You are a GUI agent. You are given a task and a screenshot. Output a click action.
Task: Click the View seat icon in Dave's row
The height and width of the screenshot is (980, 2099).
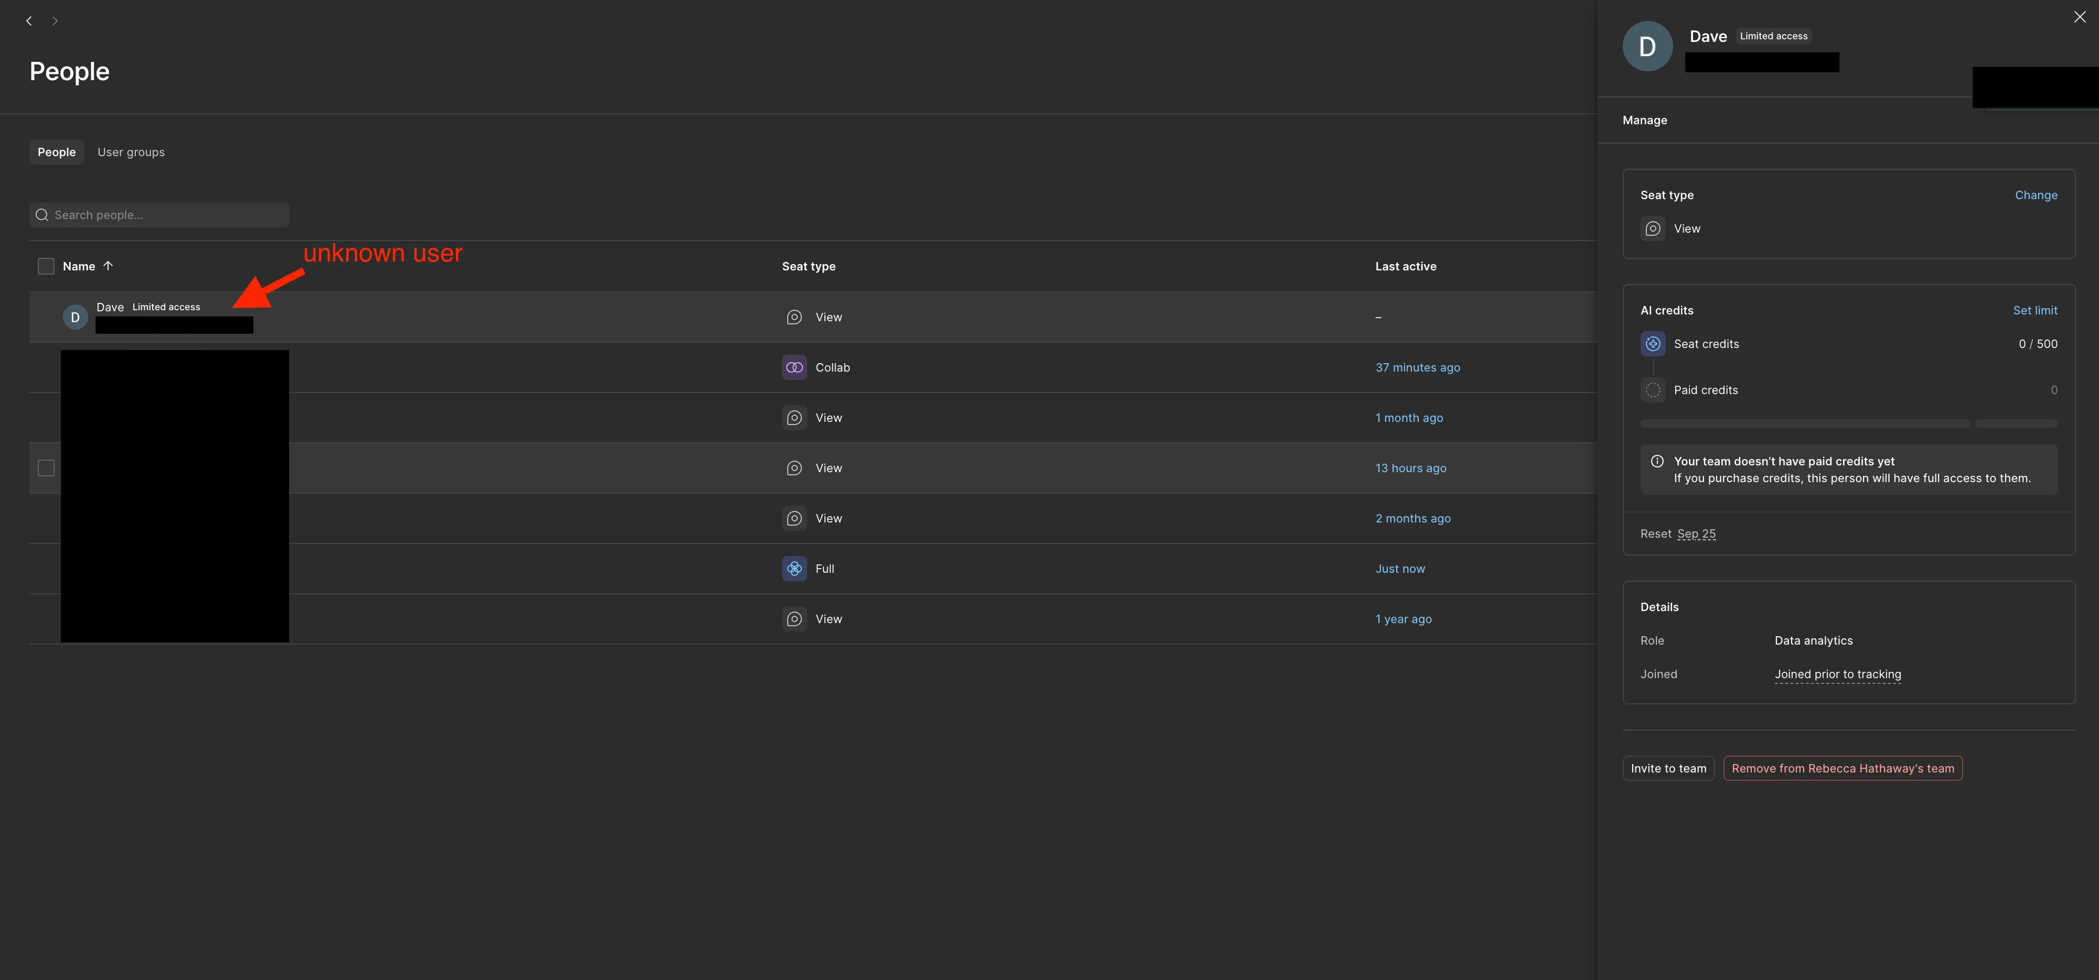(x=795, y=318)
